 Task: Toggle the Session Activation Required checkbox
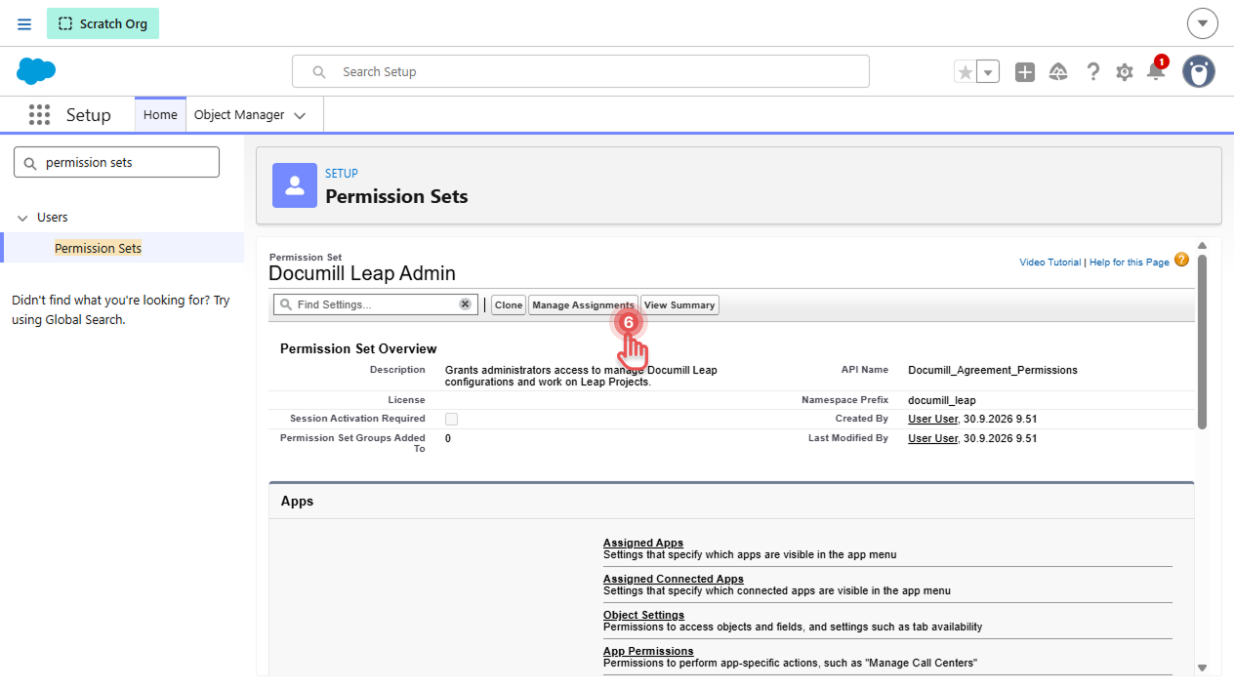[451, 419]
